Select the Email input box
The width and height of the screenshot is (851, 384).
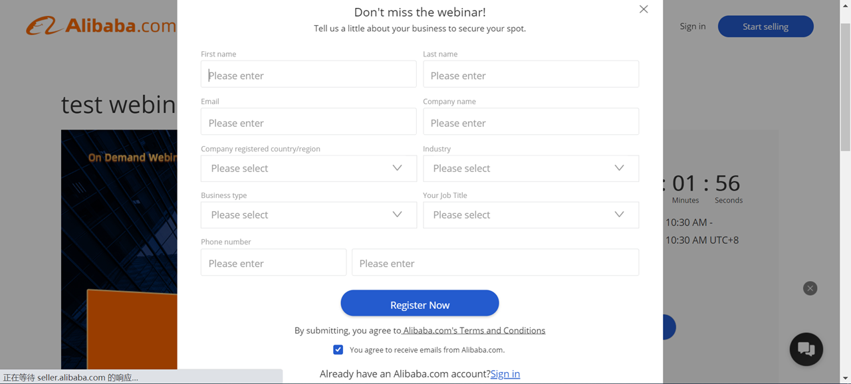click(x=308, y=122)
